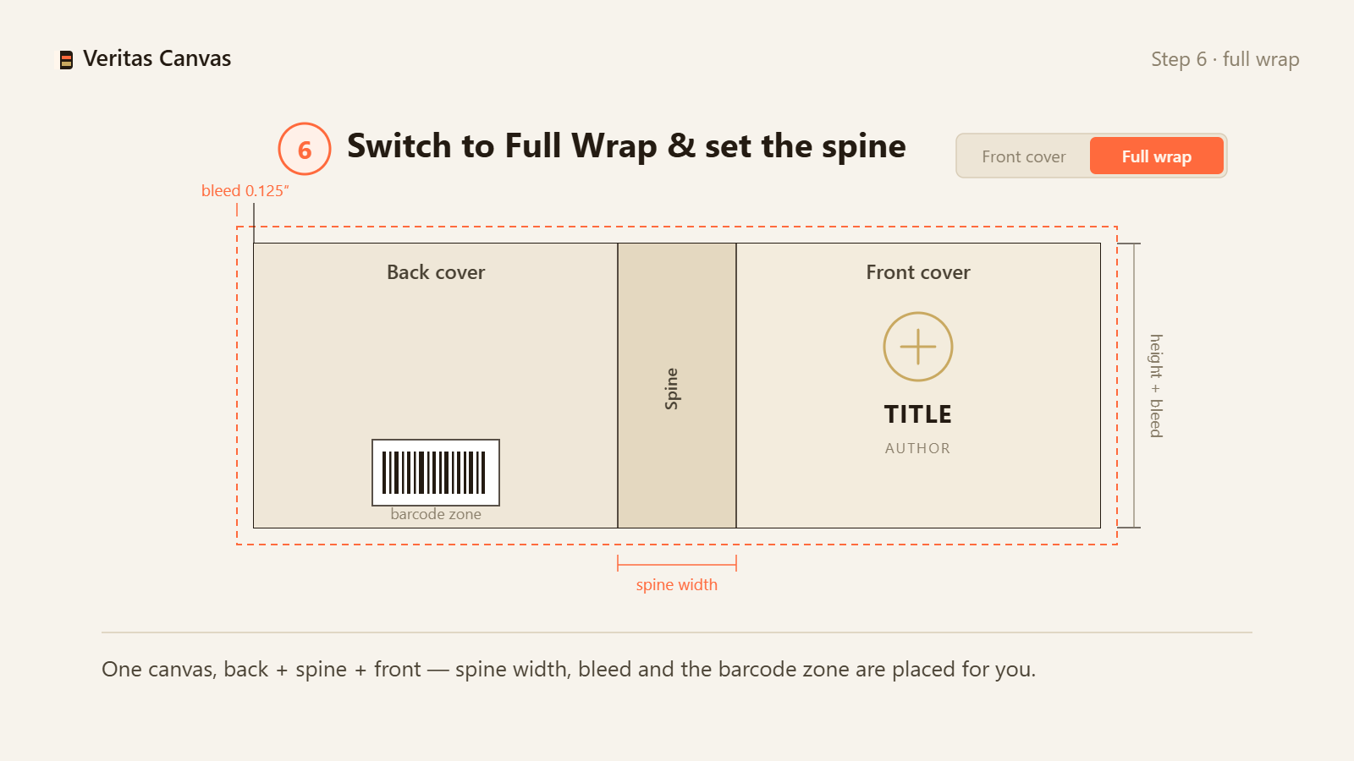Select the Full wrap toggle option
Image resolution: width=1354 pixels, height=761 pixels.
(x=1157, y=156)
